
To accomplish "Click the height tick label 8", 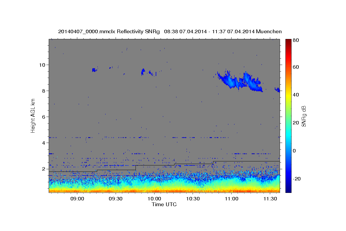I will tap(44, 91).
